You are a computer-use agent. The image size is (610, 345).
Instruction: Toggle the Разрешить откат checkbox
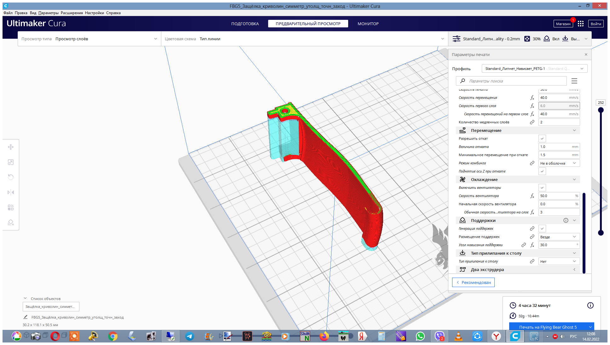(x=542, y=139)
